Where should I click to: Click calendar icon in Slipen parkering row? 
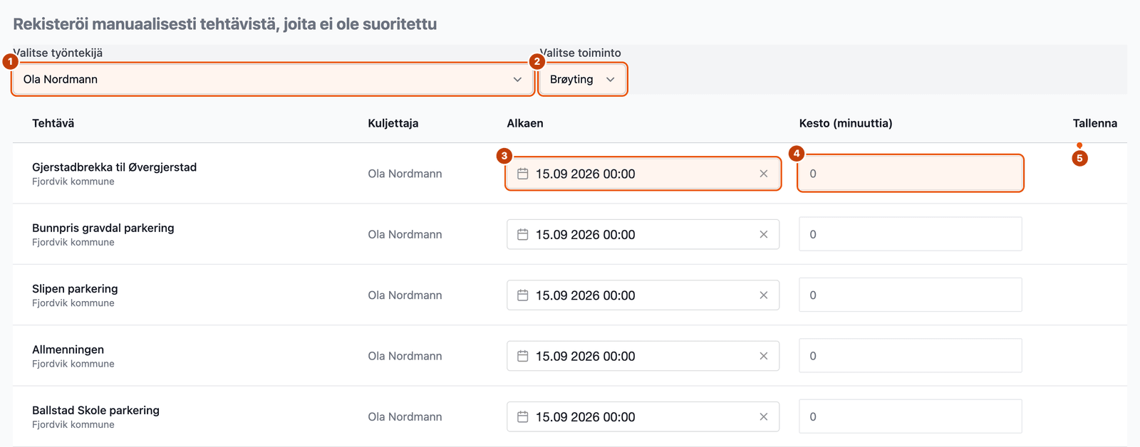tap(522, 295)
